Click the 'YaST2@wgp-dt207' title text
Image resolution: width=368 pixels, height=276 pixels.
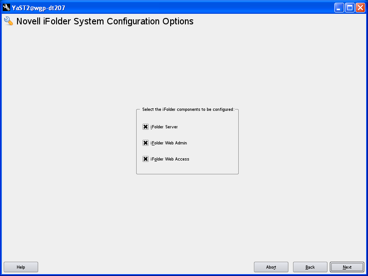[x=39, y=8]
